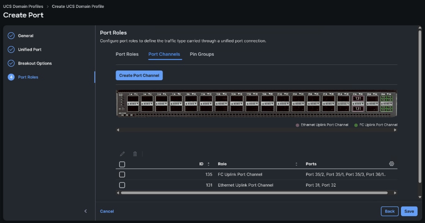Open UCS Domain Profiles breadcrumb link
Screen dimensions: 425x223
coord(23,6)
